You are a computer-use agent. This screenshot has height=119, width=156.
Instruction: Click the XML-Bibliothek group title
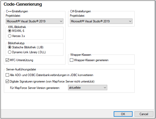point(17,27)
